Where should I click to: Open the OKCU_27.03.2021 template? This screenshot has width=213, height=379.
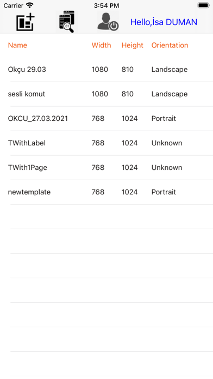(x=106, y=119)
